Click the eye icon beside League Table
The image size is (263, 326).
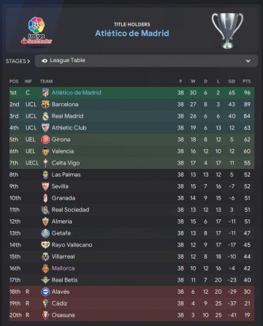click(45, 61)
